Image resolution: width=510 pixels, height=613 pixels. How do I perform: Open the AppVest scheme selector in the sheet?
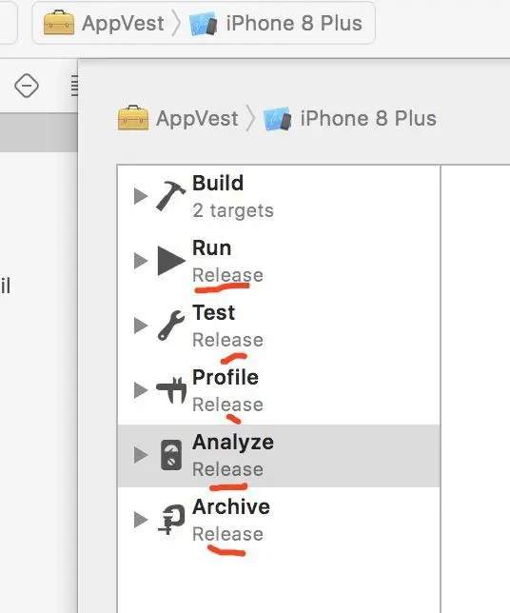point(178,118)
